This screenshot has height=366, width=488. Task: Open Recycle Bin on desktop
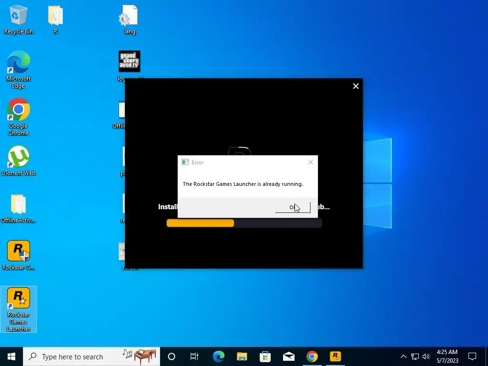(x=19, y=19)
